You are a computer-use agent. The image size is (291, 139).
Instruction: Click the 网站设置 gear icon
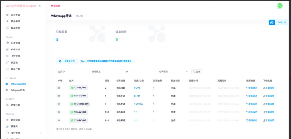(7, 120)
